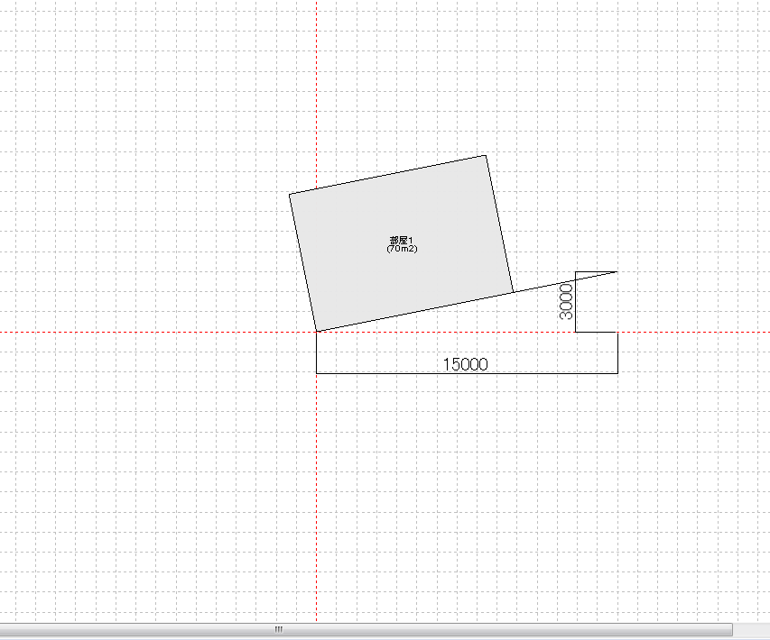Click the 3000 vertical dimension text
770x640 pixels.
tap(566, 301)
